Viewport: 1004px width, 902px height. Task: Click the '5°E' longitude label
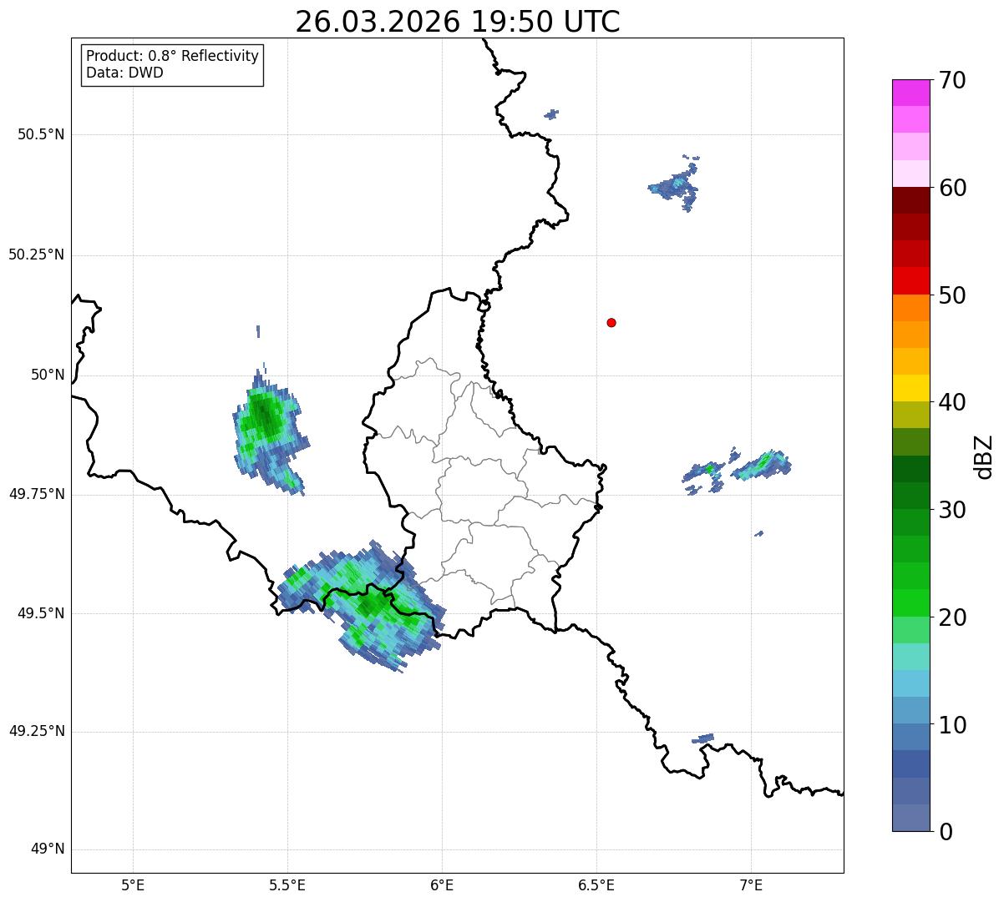(133, 884)
